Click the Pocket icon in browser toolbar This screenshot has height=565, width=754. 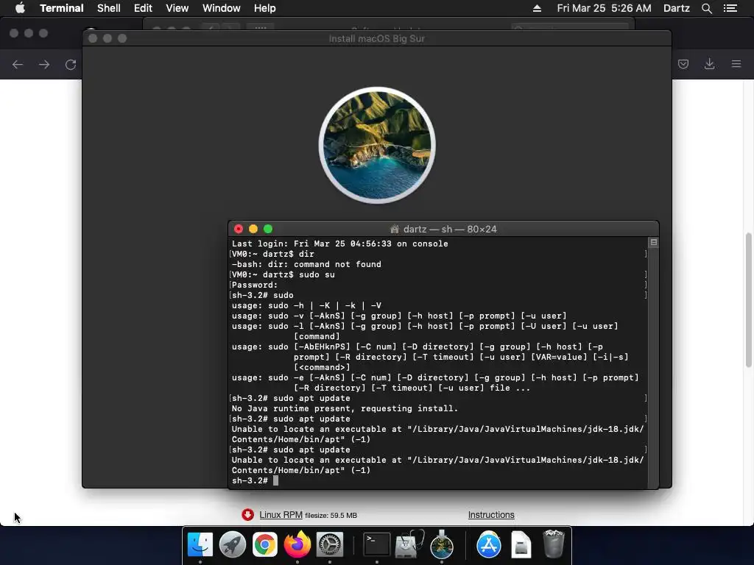tap(683, 64)
